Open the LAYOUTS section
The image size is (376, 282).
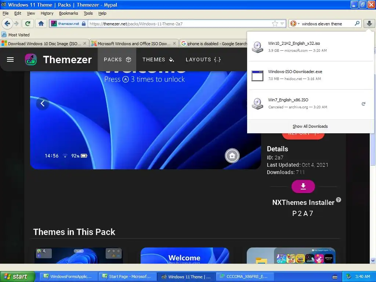(203, 59)
